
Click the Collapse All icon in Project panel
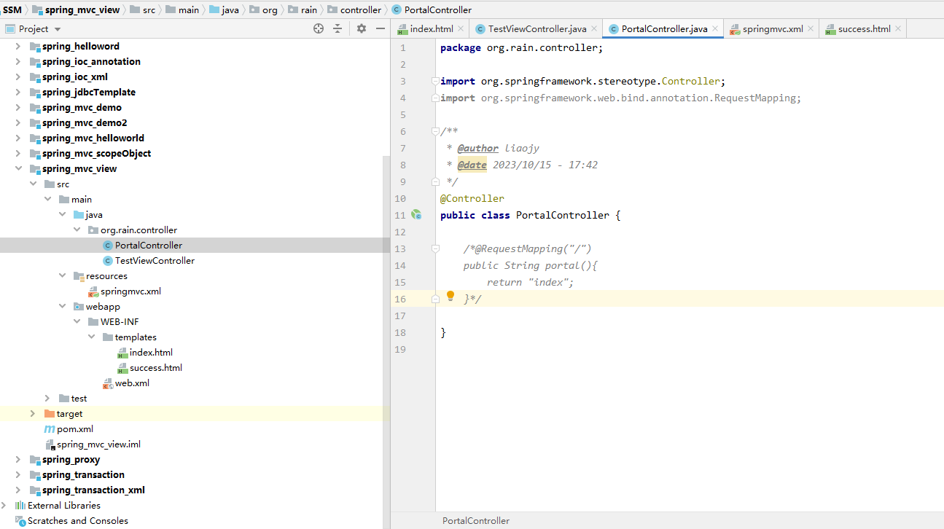pyautogui.click(x=338, y=28)
